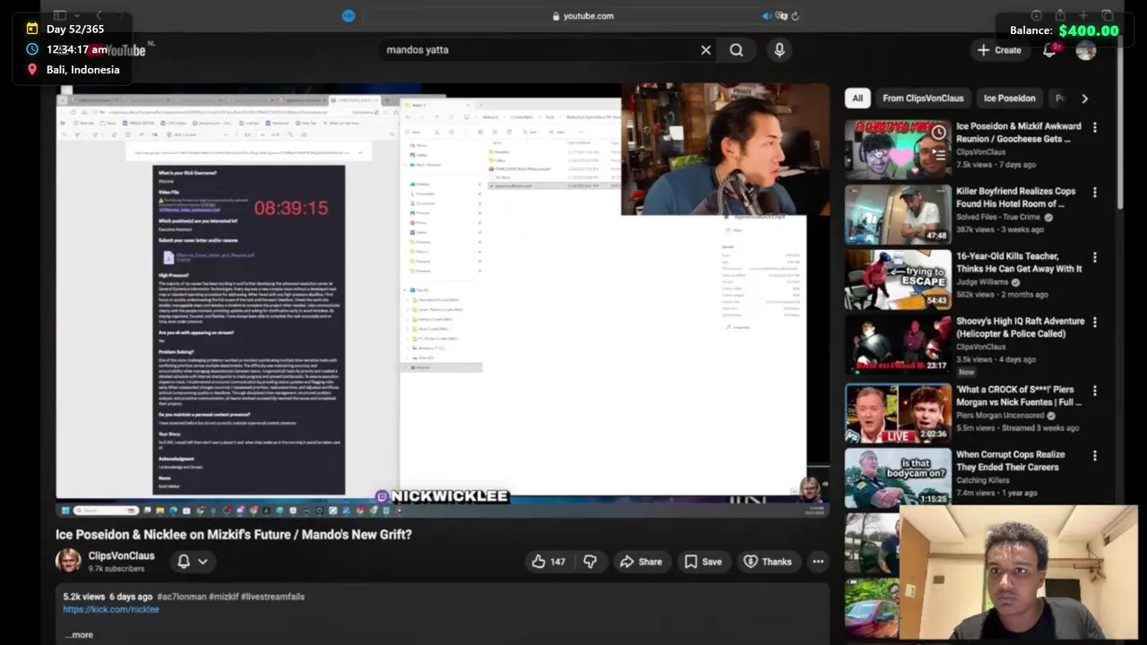
Task: Clear the search box with the X icon
Action: pyautogui.click(x=706, y=50)
